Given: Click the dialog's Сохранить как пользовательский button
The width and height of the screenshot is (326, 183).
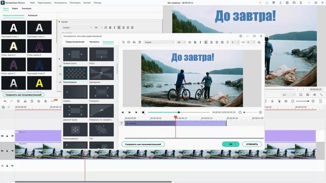Looking at the screenshot, I should pyautogui.click(x=143, y=144).
